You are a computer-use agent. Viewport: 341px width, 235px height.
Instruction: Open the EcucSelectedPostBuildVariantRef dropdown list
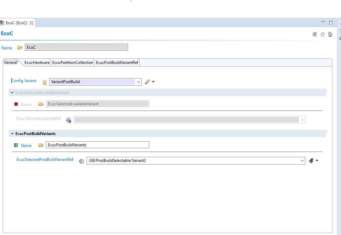[x=303, y=161]
